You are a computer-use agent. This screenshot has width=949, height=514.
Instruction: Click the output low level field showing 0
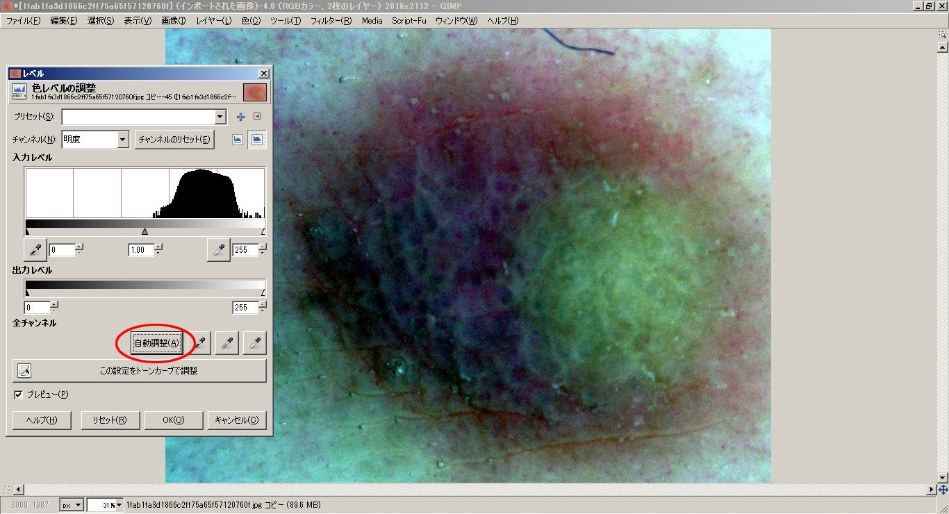coord(38,308)
